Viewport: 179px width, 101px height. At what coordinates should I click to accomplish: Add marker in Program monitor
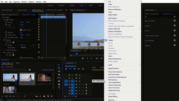coord(83,58)
